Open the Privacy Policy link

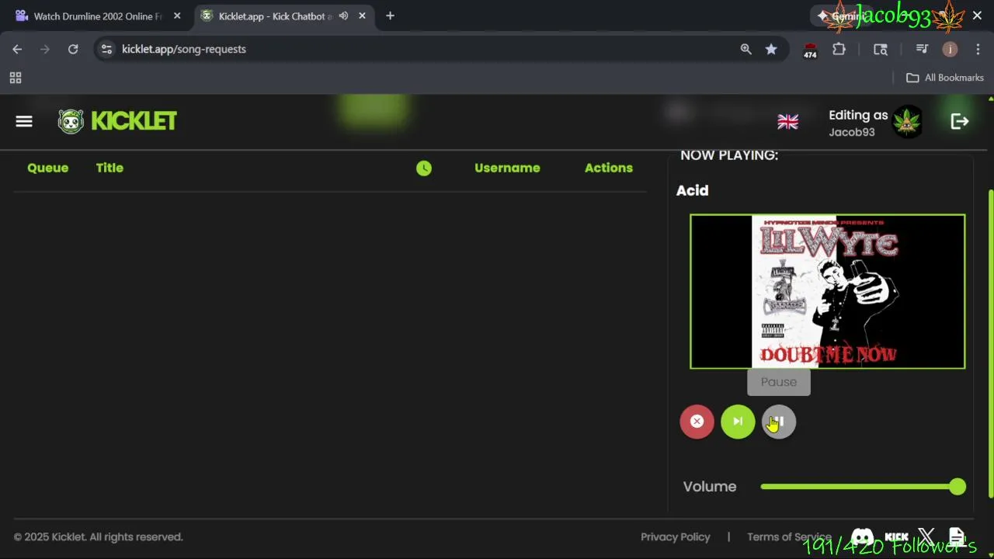(x=676, y=537)
